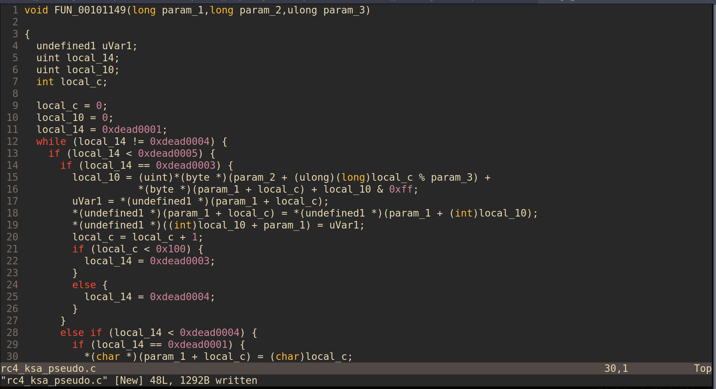Click the 'undefined1 uVar1;' declaration
Screen dimensions: 716x389
(x=87, y=46)
